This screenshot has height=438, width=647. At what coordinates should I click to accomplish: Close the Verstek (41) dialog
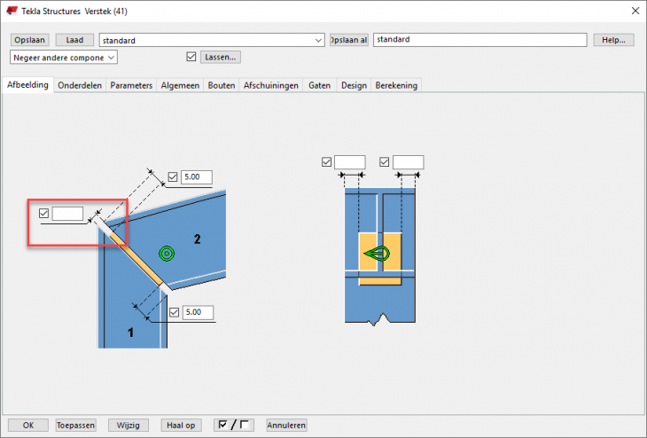635,11
